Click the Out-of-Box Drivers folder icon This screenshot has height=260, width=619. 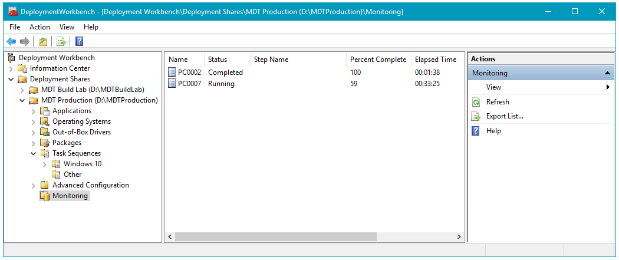coord(45,132)
